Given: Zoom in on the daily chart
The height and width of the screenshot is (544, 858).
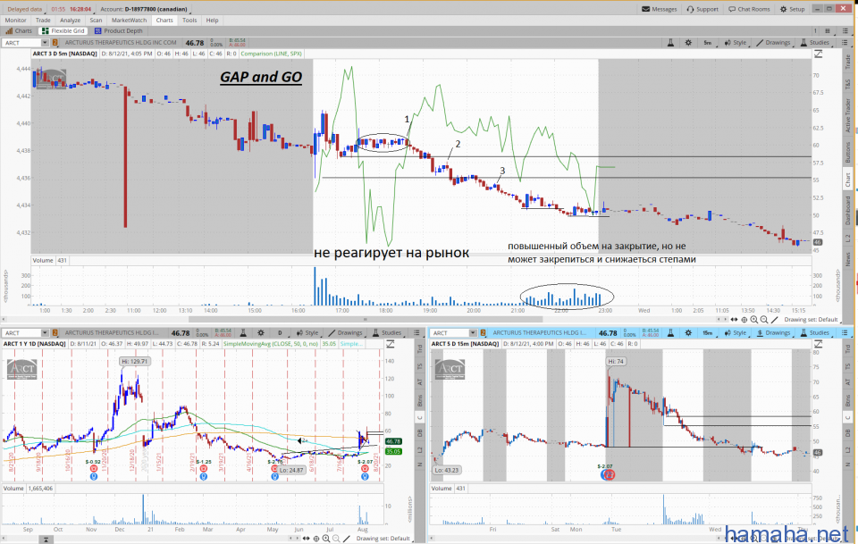Looking at the screenshot, I should [326, 539].
